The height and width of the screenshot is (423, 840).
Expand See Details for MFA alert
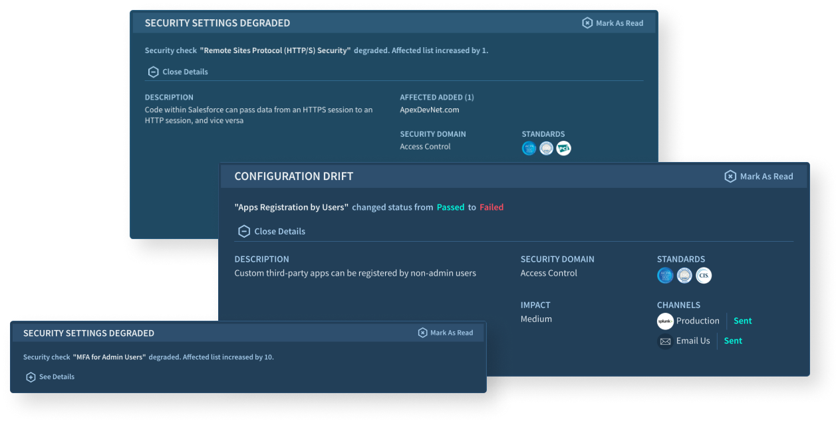click(x=50, y=377)
